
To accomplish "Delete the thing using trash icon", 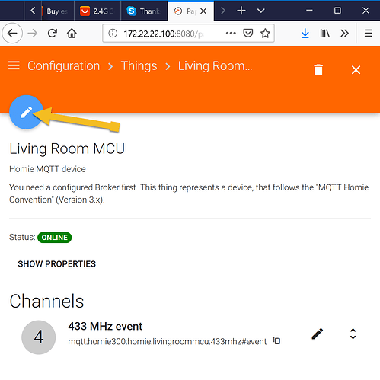I will [x=318, y=70].
